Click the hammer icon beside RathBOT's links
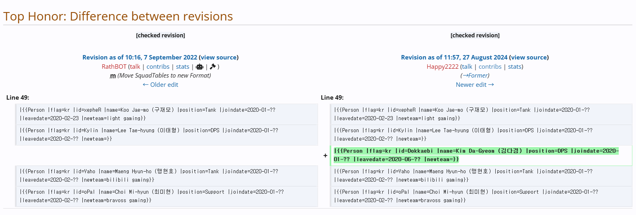Screen dimensions: 636x215 [x=213, y=67]
